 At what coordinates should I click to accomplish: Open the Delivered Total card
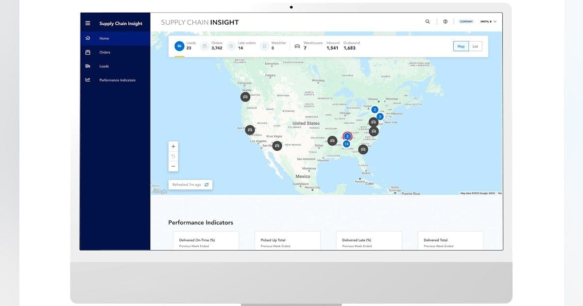click(450, 240)
